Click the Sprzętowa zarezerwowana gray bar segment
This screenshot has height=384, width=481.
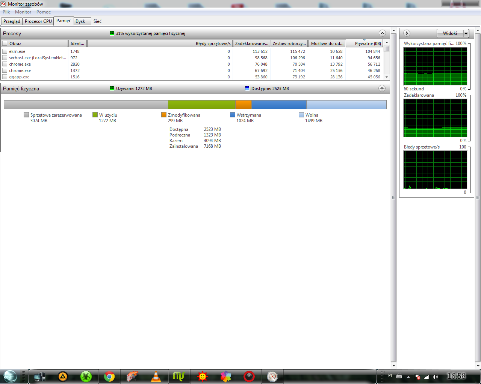[86, 105]
